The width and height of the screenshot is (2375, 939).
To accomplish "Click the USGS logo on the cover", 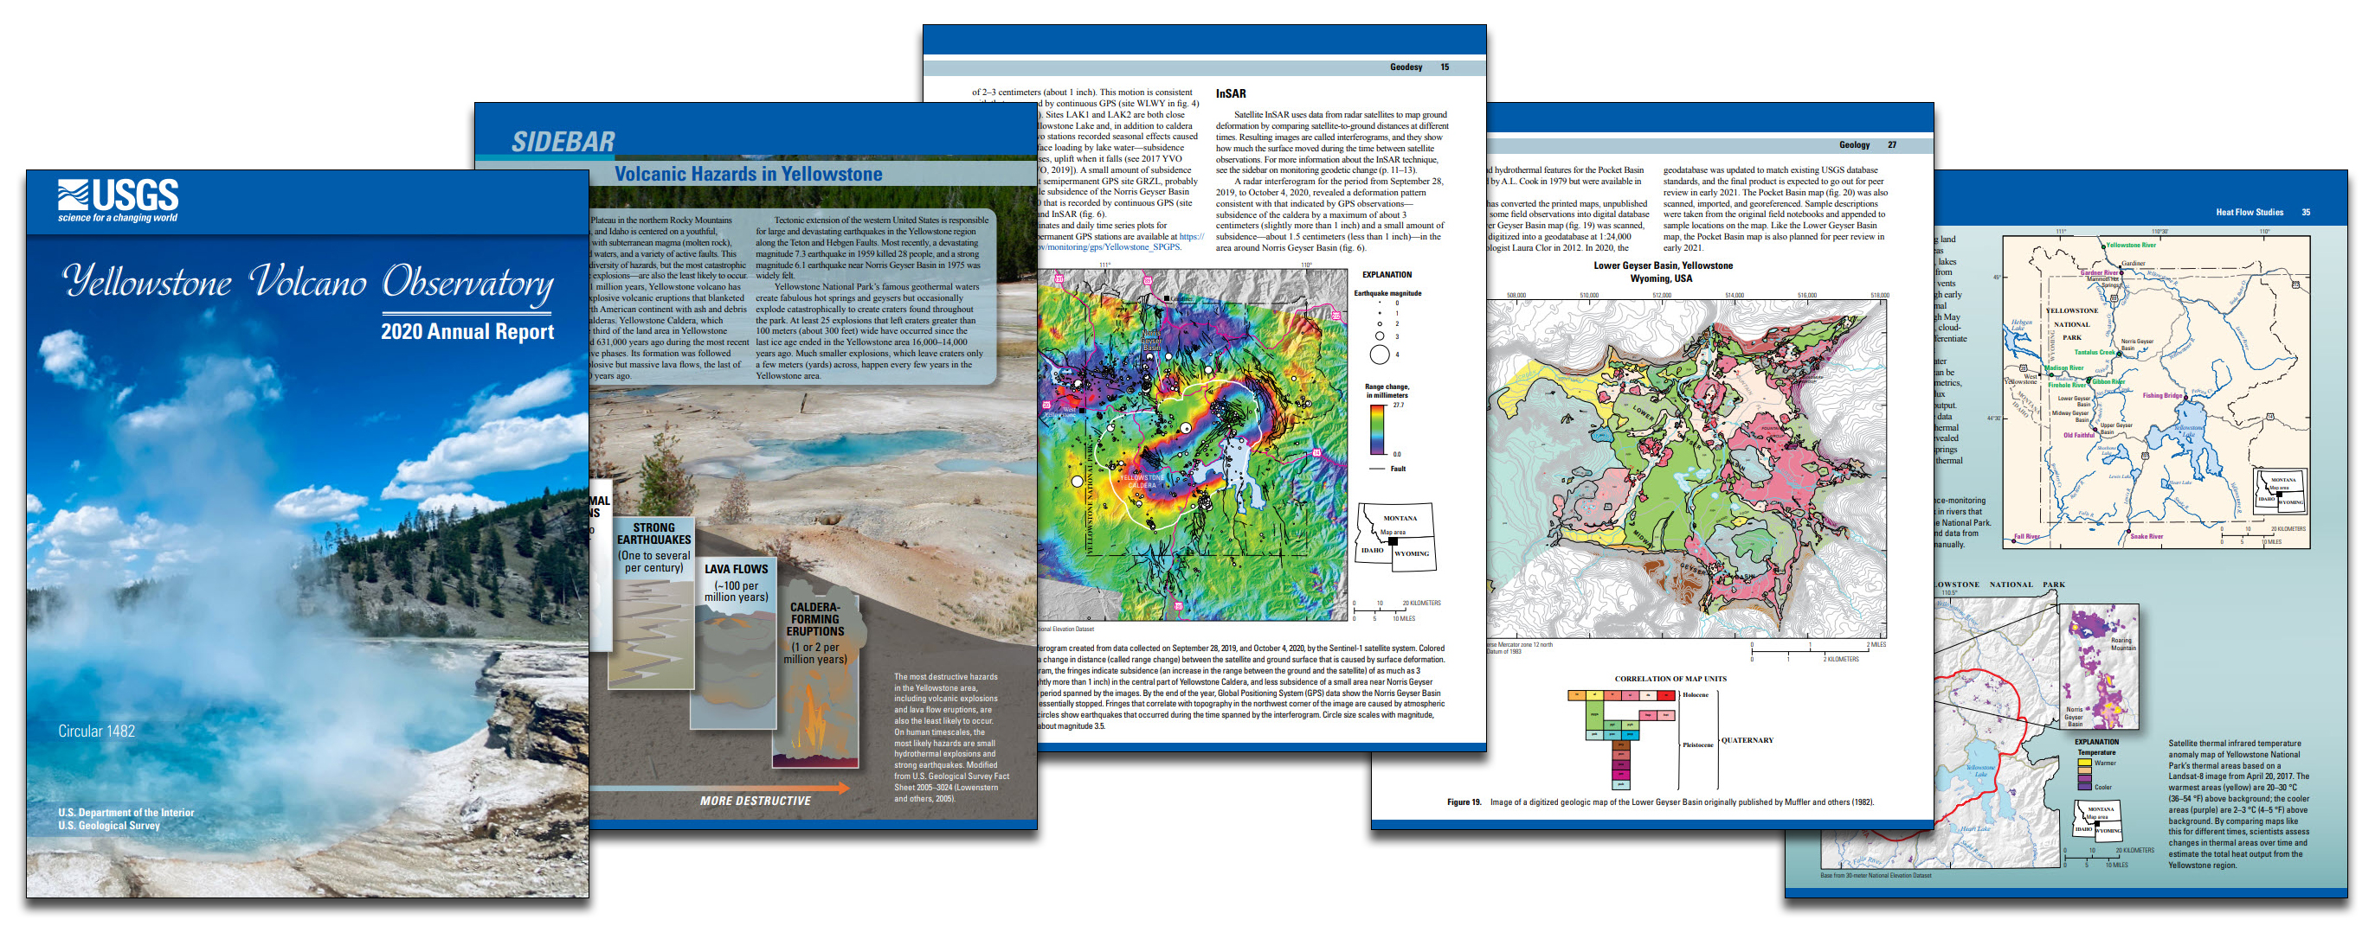I will coord(118,200).
